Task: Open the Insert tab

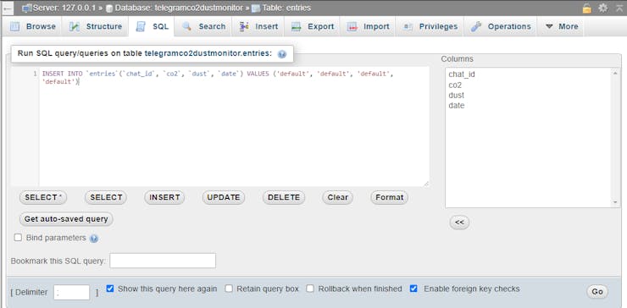Action: tap(258, 27)
